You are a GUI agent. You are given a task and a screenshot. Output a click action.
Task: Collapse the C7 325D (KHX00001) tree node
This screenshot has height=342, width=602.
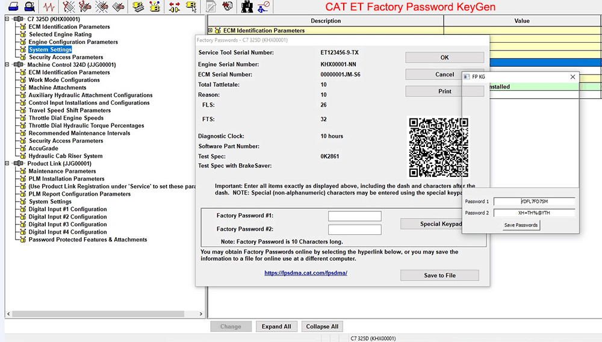point(7,19)
